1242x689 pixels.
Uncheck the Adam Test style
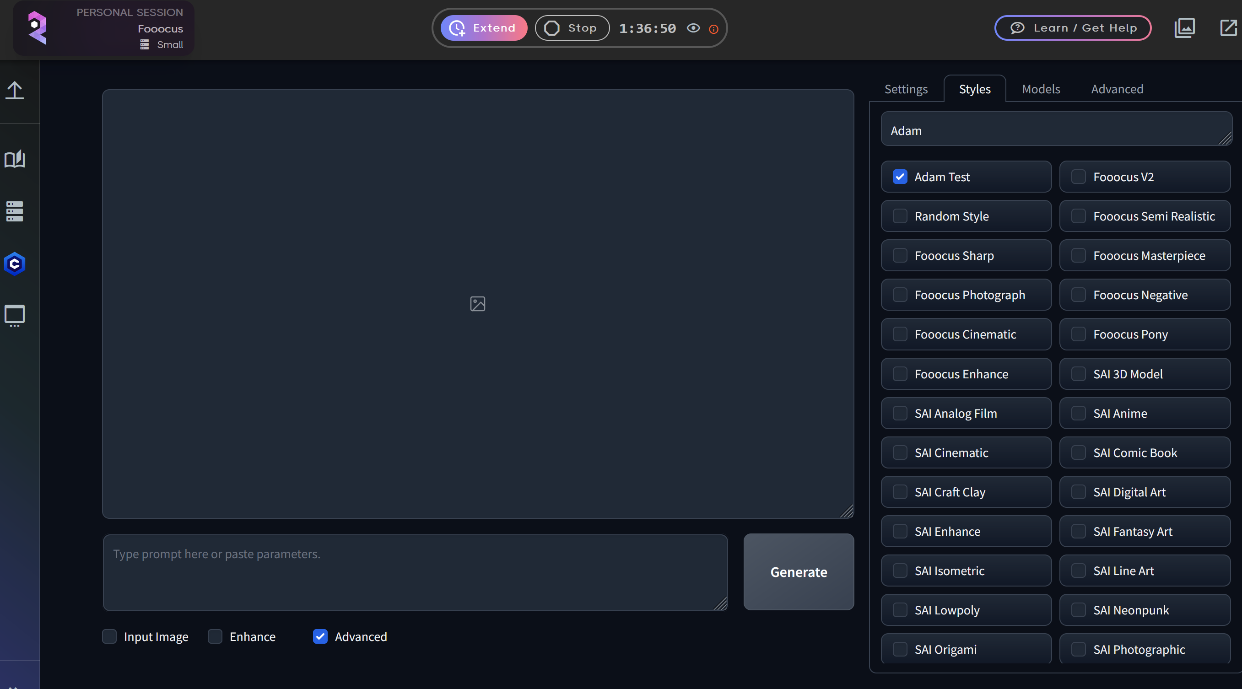pos(900,177)
